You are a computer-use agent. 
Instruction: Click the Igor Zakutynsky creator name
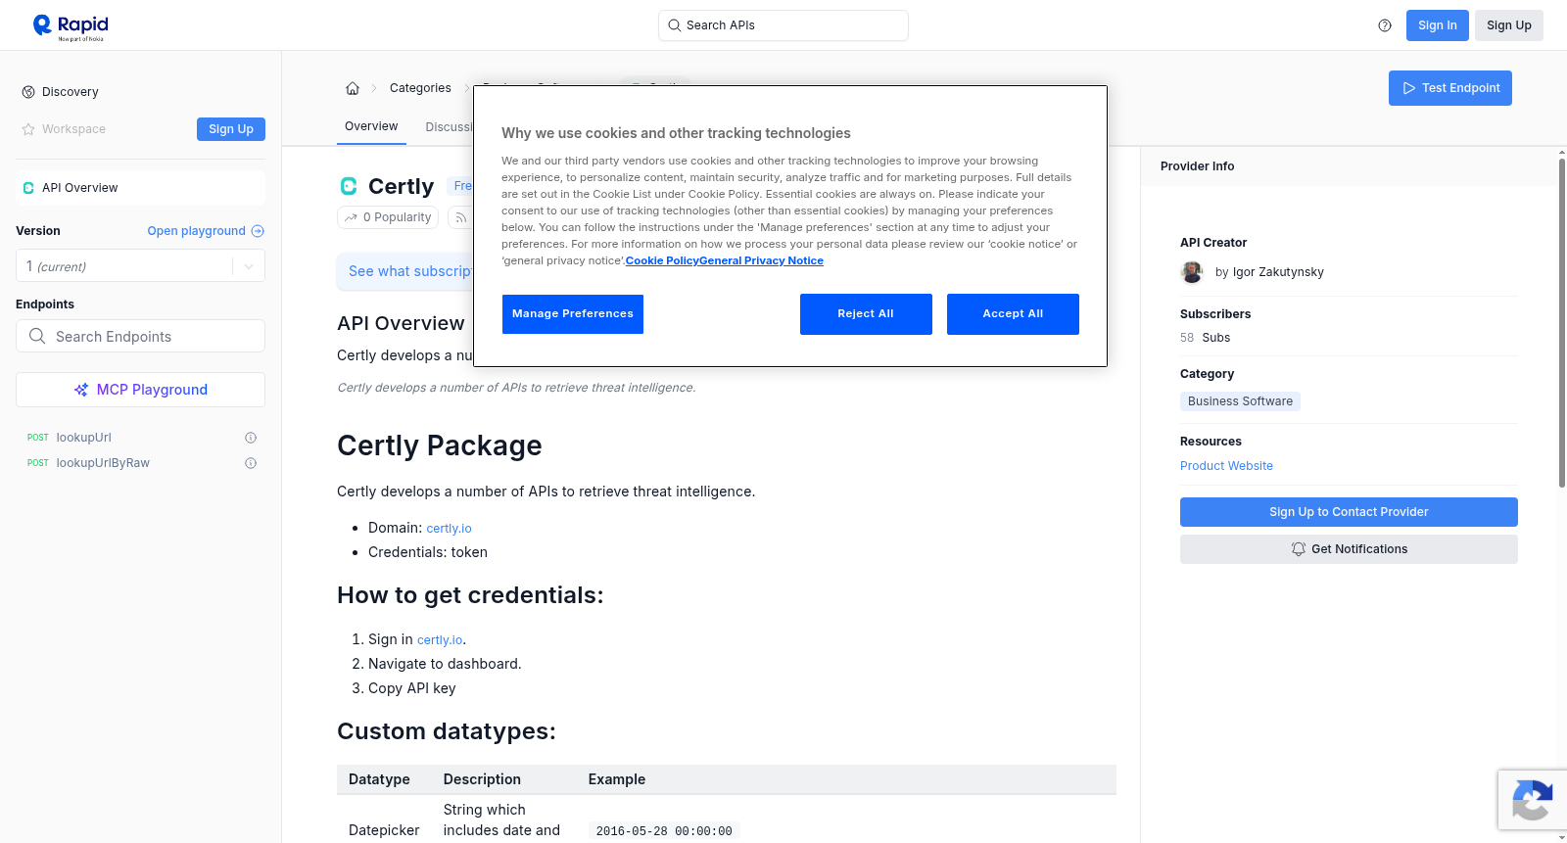(x=1278, y=272)
